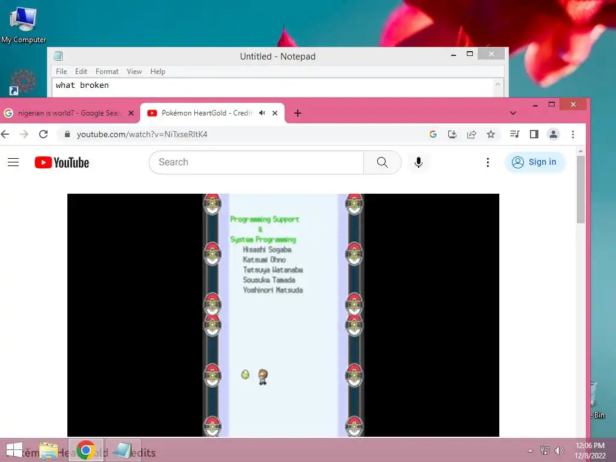Mute the tab via the speaker icon

262,113
